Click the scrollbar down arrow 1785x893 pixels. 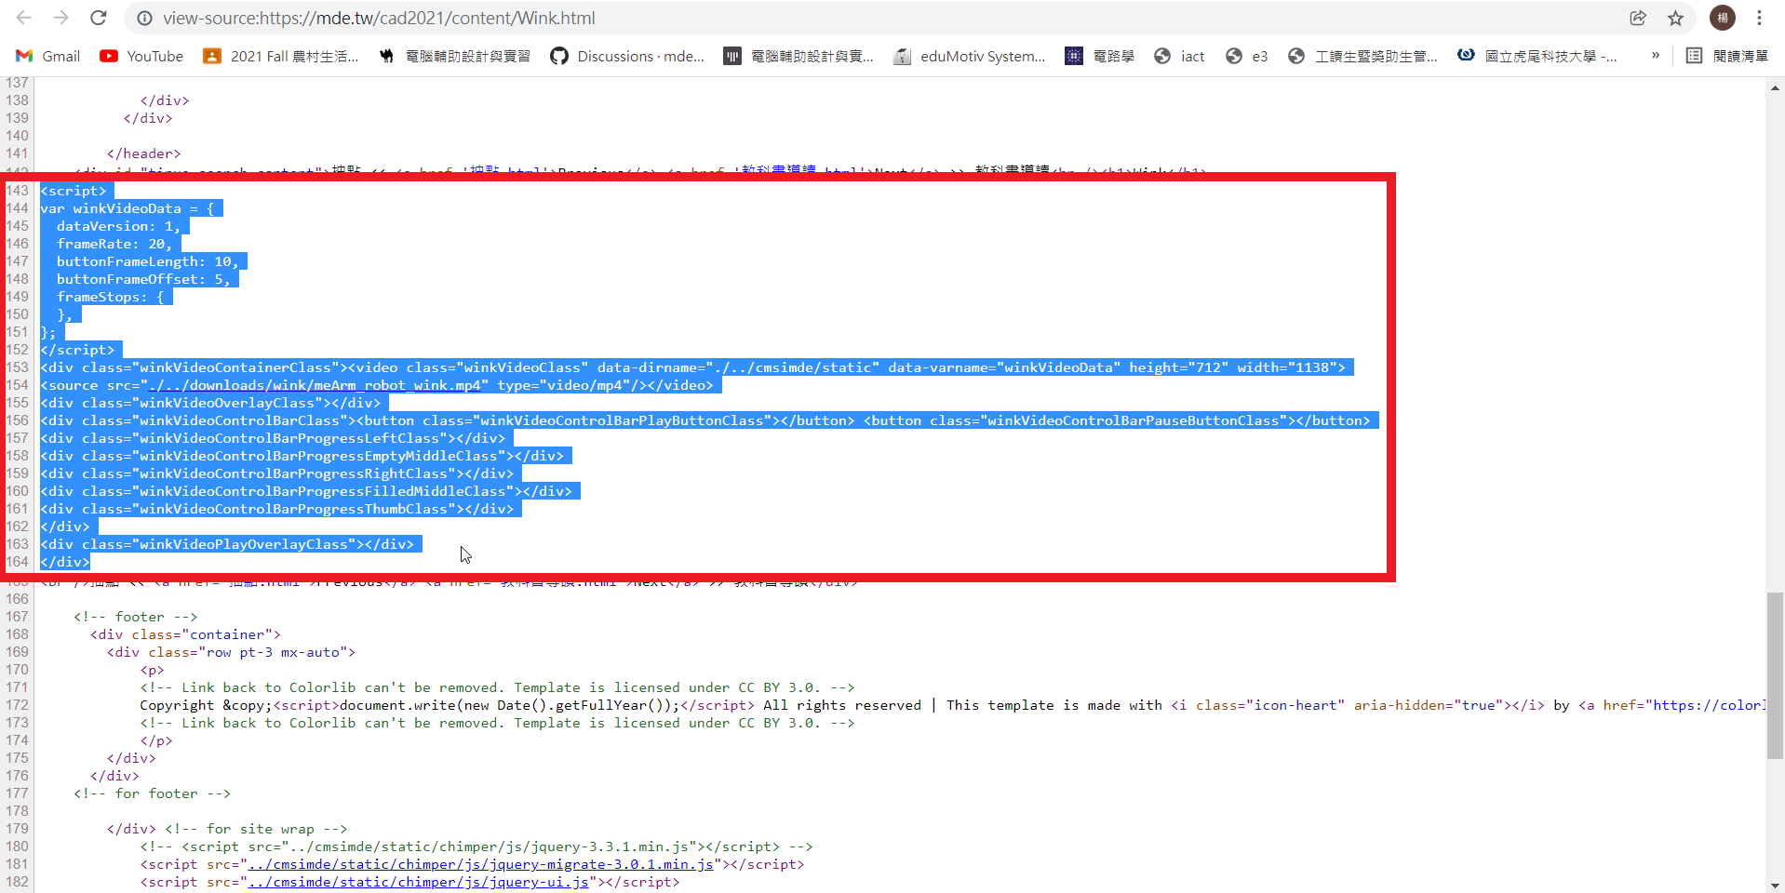[x=1775, y=885]
